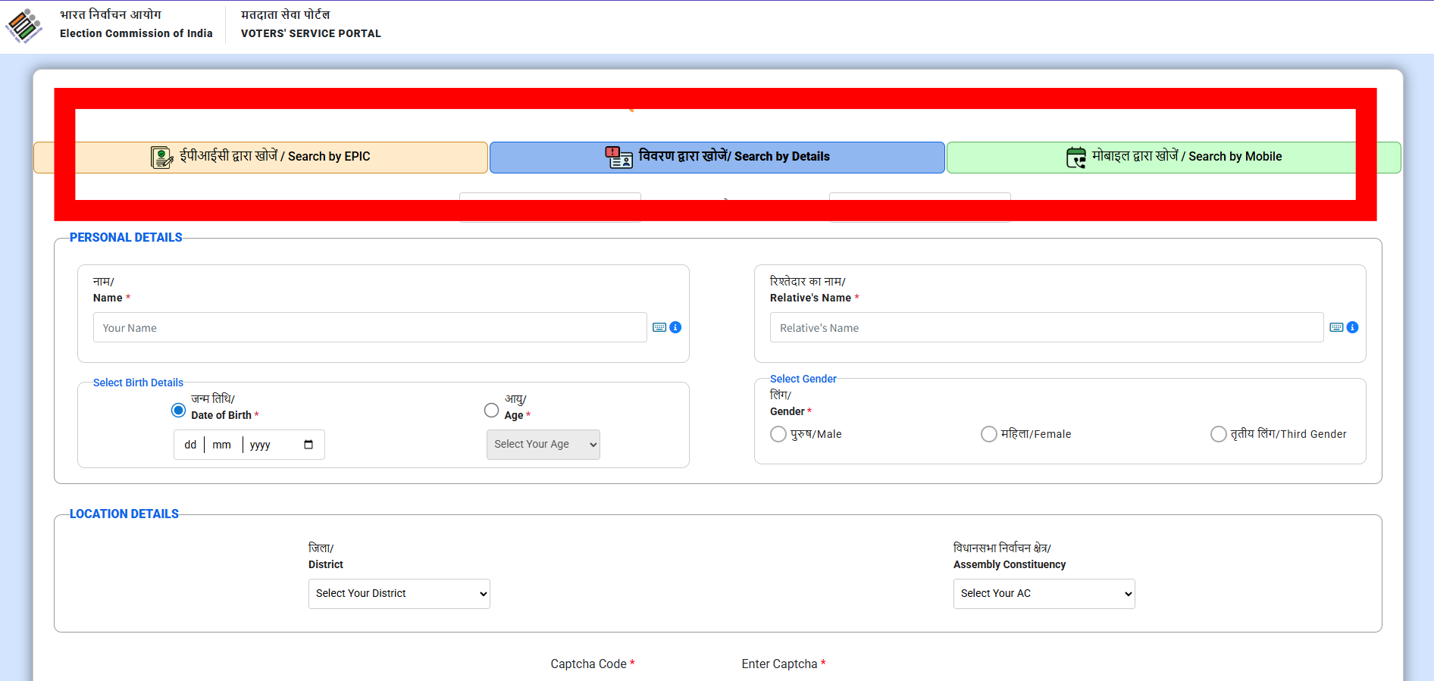The height and width of the screenshot is (681, 1434).
Task: Open virtual keyboard icon beside Name field
Action: (x=659, y=327)
